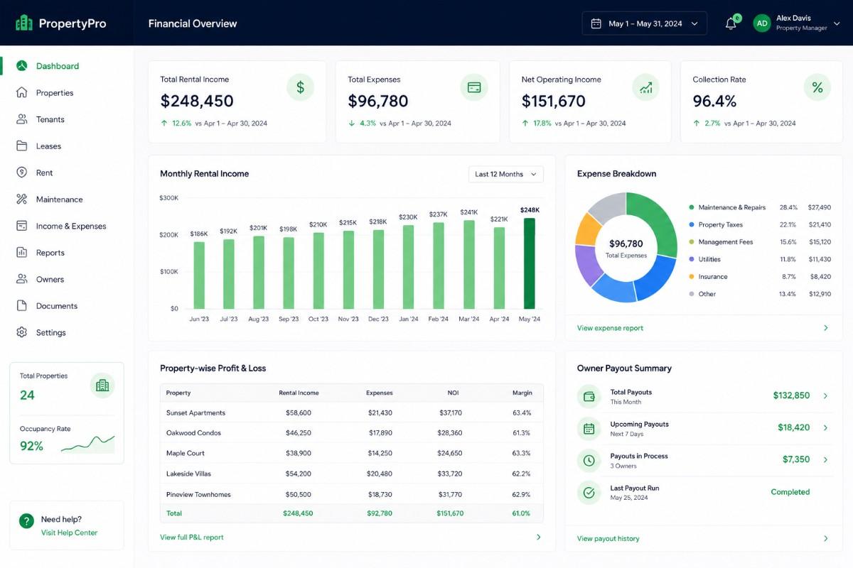The image size is (853, 568).
Task: Expand the Total Payouts row chevron
Action: pos(825,395)
